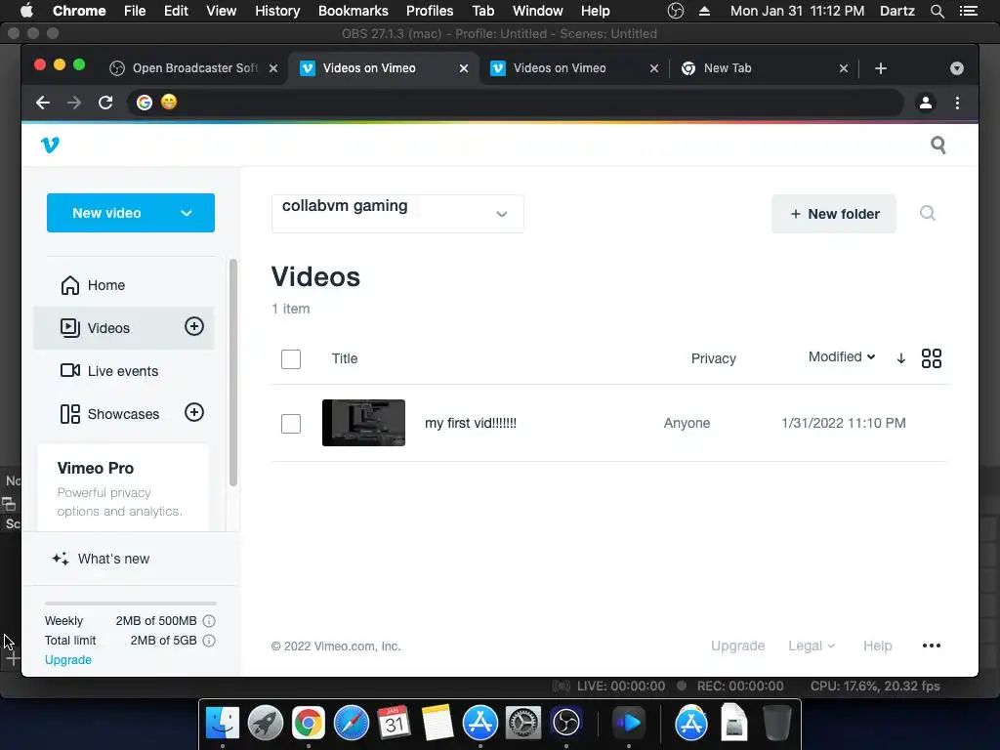The height and width of the screenshot is (750, 1000).
Task: Create a showcase with the plus icon beside Showcases
Action: click(x=194, y=413)
